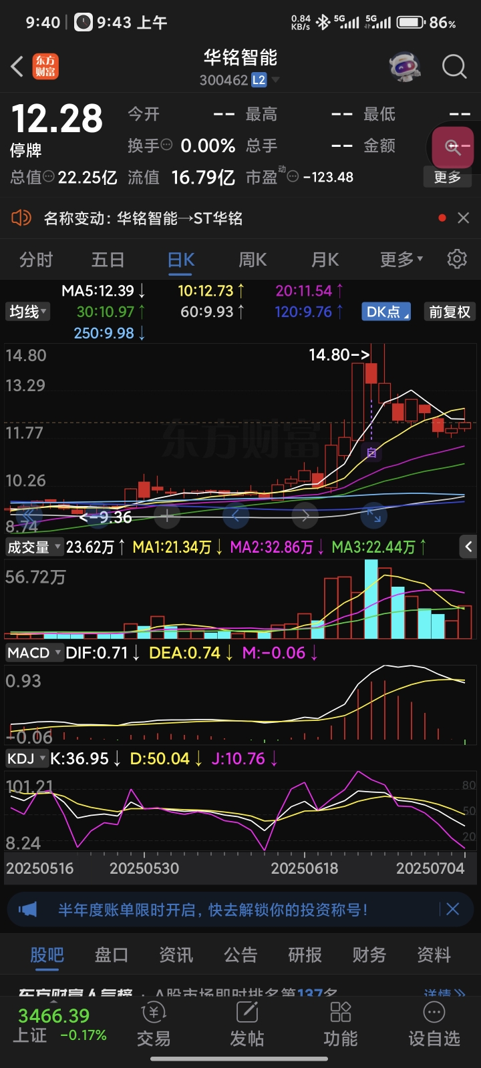Select the 日K chart tab
This screenshot has height=1068, width=481.
click(181, 259)
